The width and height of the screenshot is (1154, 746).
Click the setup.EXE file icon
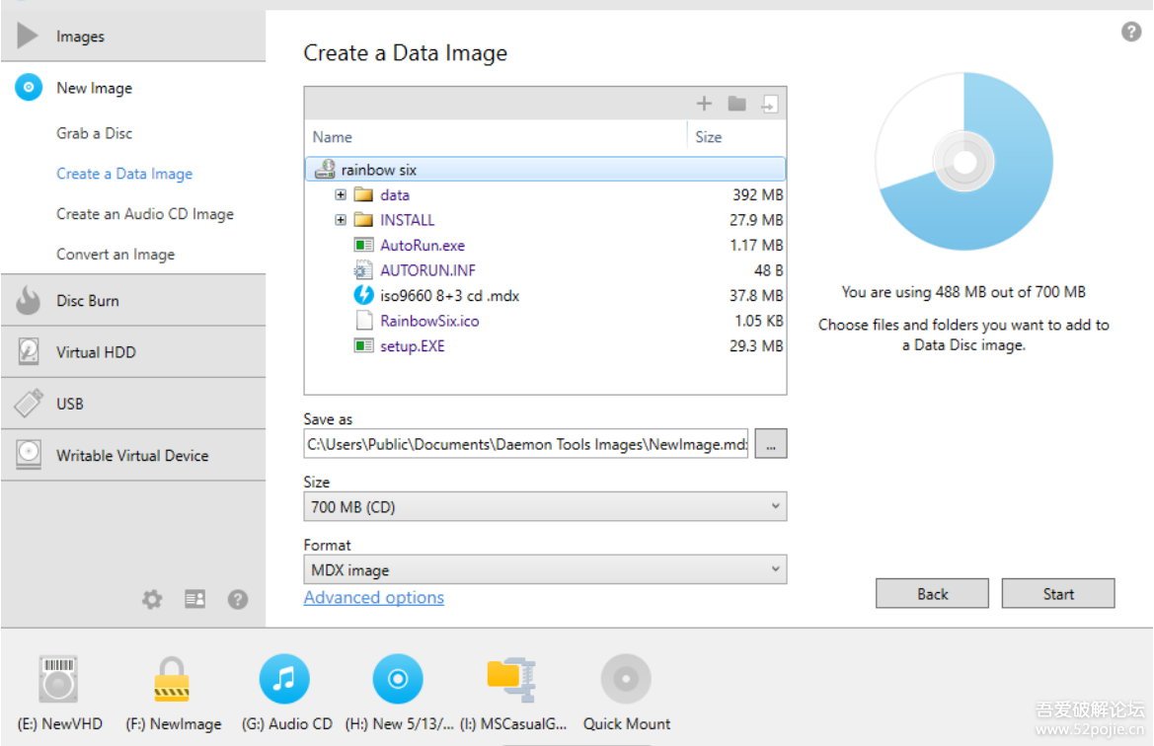[x=363, y=345]
